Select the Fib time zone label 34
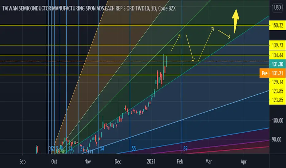The height and width of the screenshot is (168, 286). pyautogui.click(x=102, y=148)
